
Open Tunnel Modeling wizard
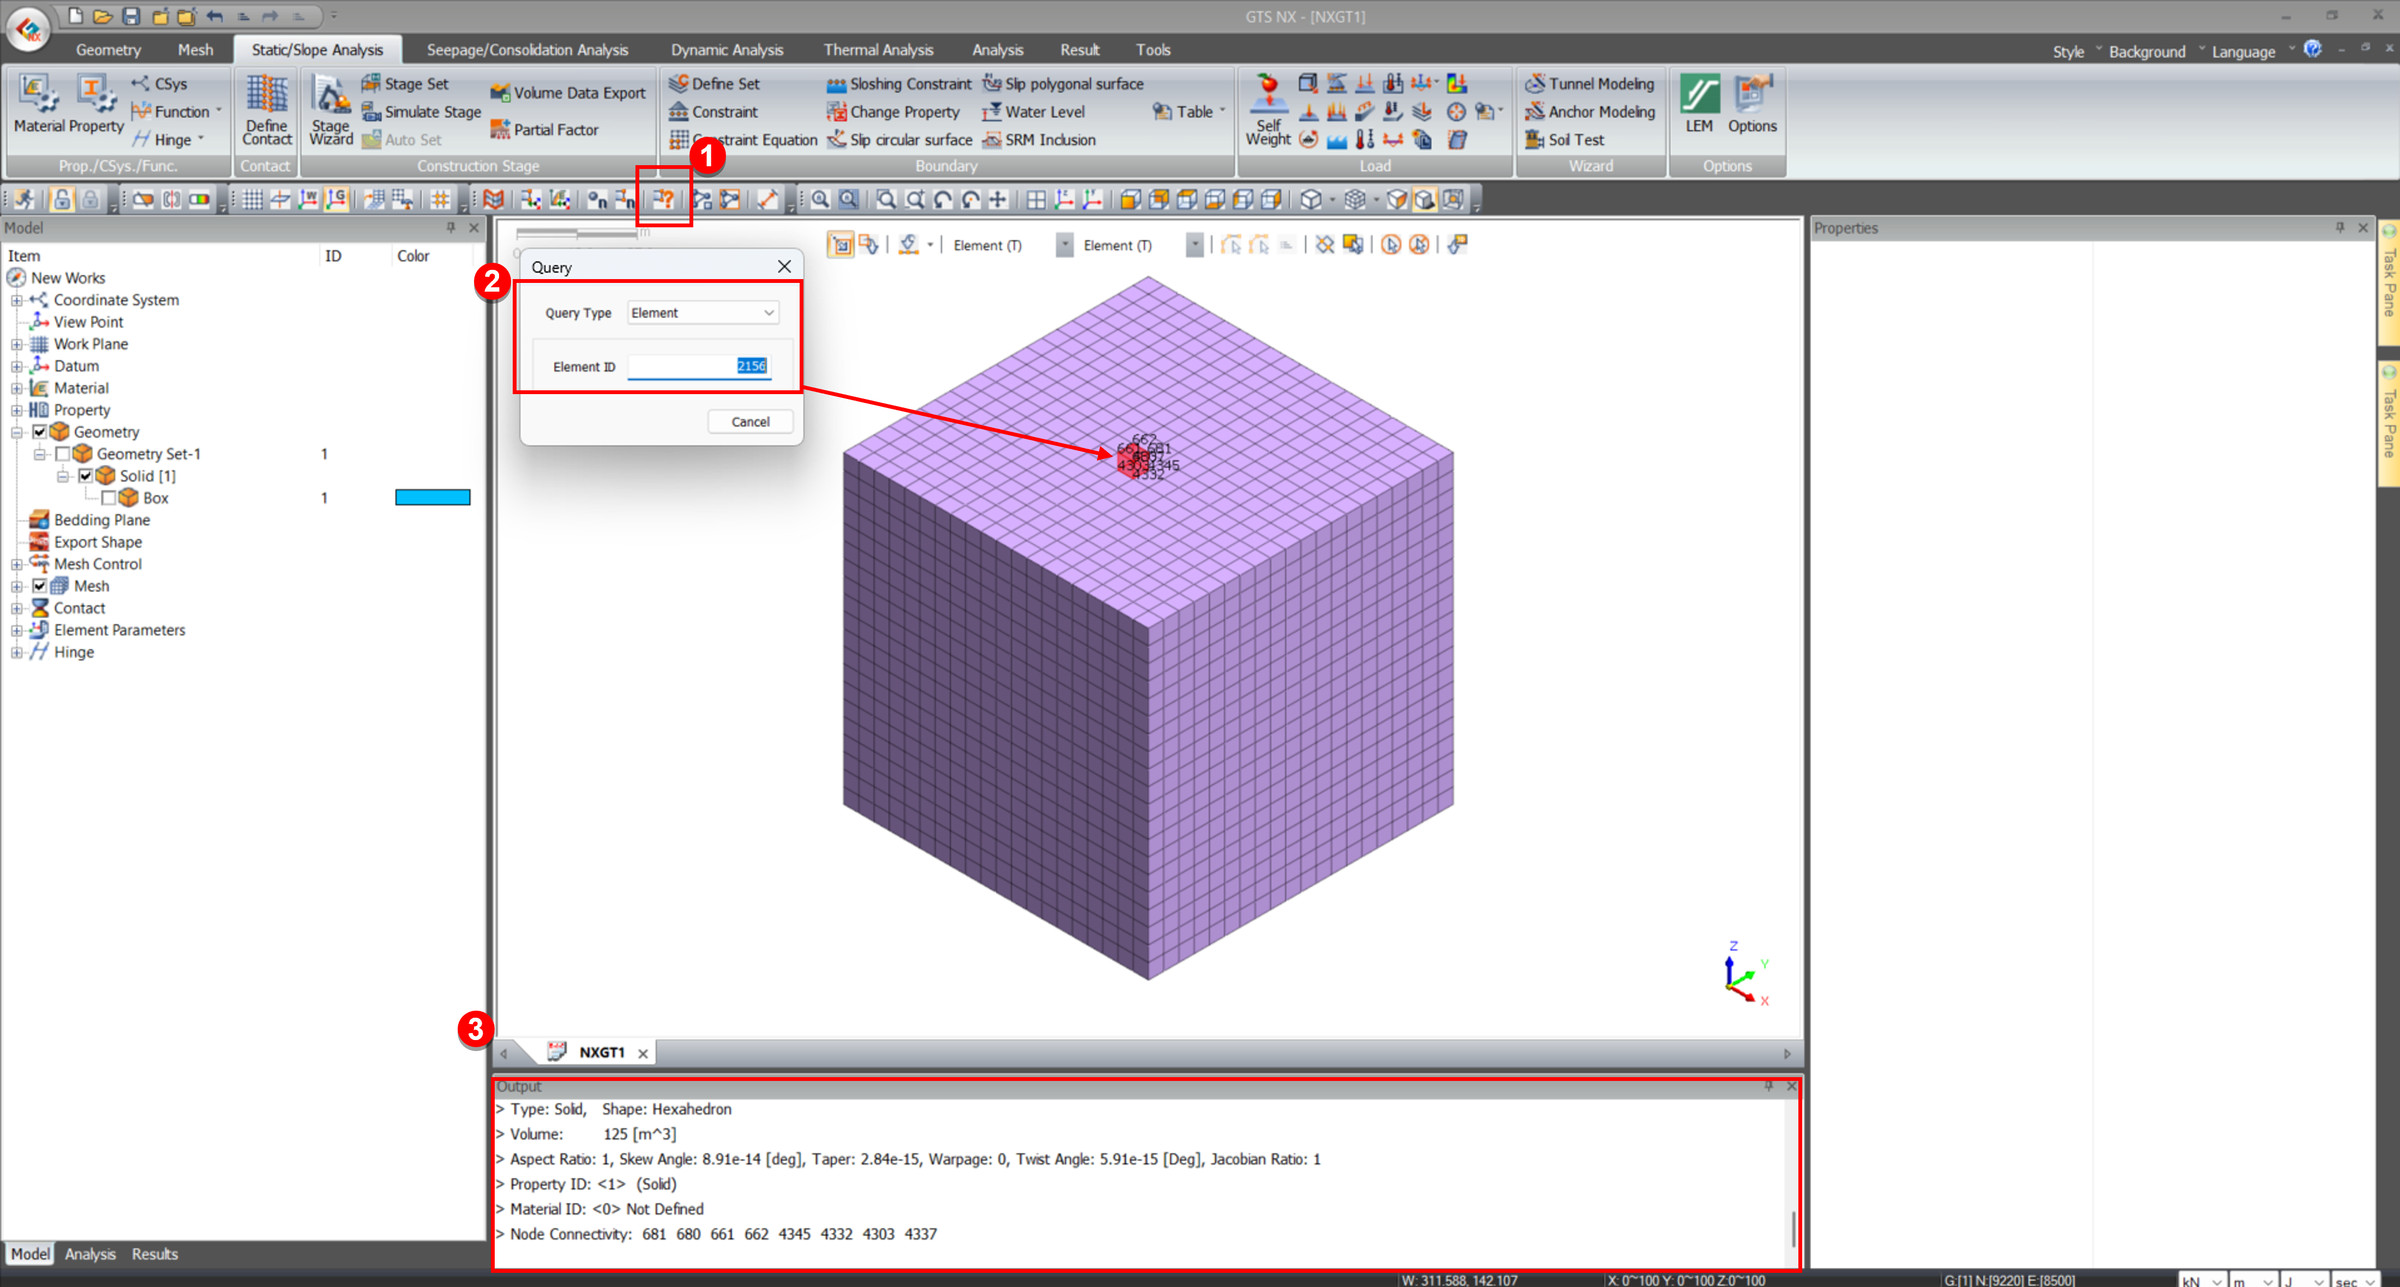coord(1589,84)
